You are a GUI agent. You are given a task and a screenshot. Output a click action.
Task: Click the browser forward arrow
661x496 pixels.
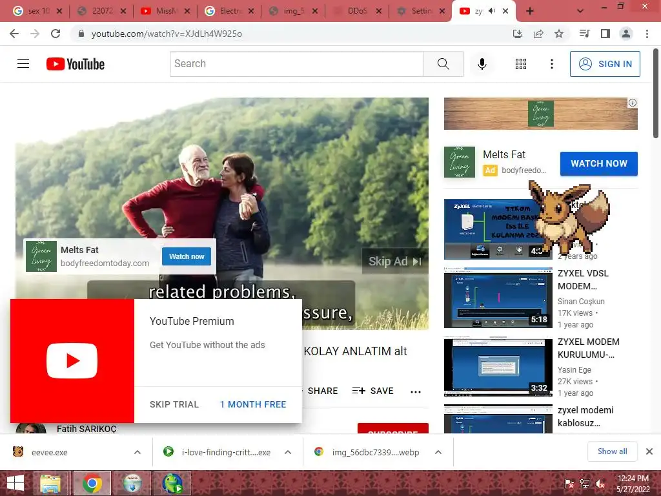tap(35, 34)
